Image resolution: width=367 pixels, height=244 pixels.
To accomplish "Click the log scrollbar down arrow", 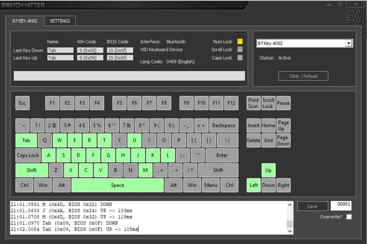I will (290, 231).
